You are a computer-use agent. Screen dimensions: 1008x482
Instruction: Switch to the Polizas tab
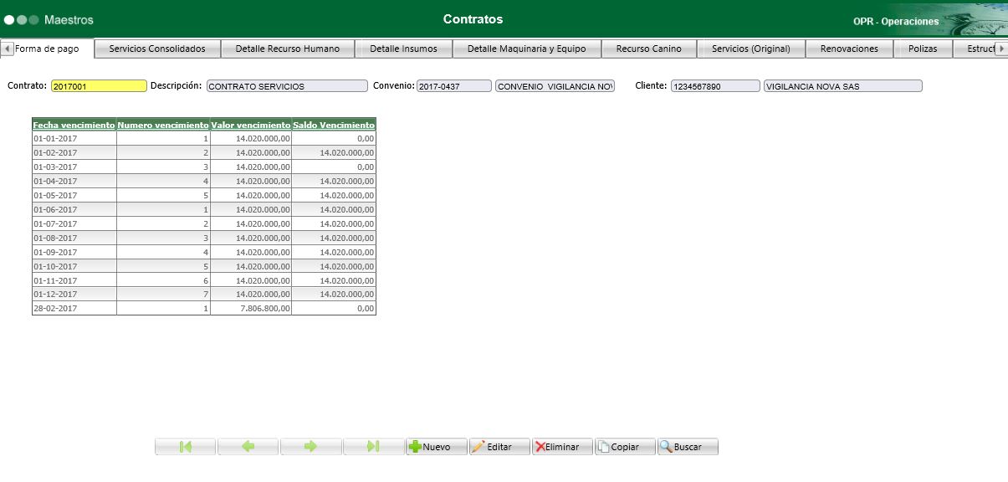coord(924,49)
